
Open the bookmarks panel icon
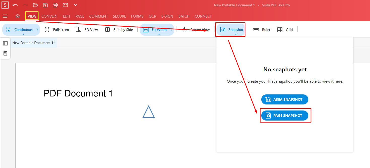[5, 53]
